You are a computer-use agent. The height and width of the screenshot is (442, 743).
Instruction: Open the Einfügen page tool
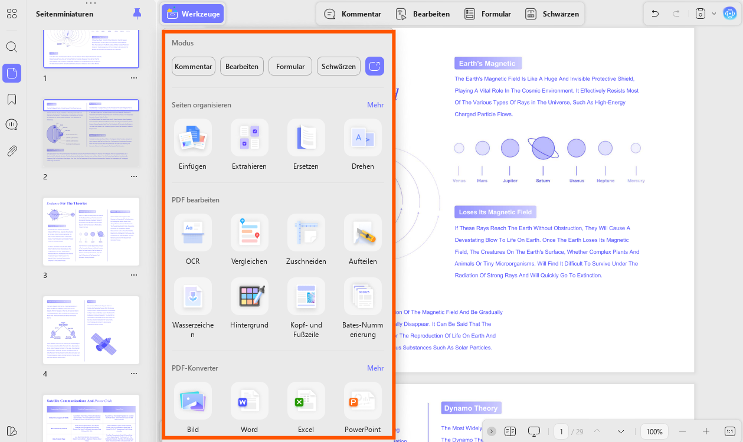[192, 145]
